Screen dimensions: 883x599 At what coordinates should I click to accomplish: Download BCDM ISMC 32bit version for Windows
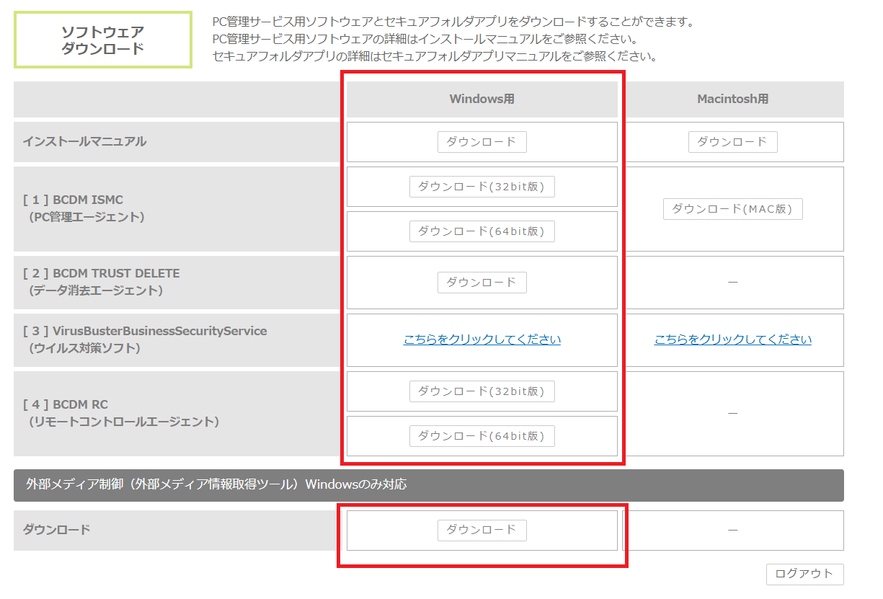(482, 187)
